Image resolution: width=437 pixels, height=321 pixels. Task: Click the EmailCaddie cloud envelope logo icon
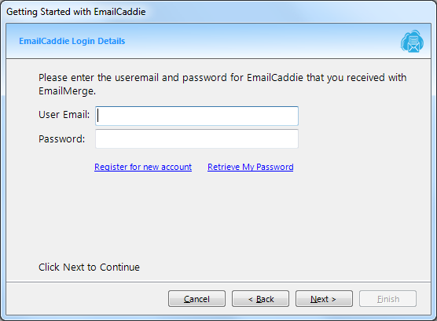point(412,41)
